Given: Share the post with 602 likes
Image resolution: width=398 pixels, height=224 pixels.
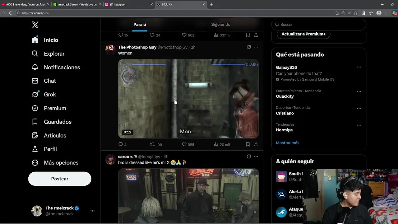Looking at the screenshot, I should (x=256, y=35).
